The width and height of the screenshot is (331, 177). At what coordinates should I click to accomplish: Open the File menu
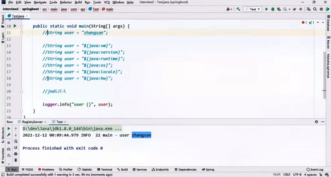click(x=11, y=2)
